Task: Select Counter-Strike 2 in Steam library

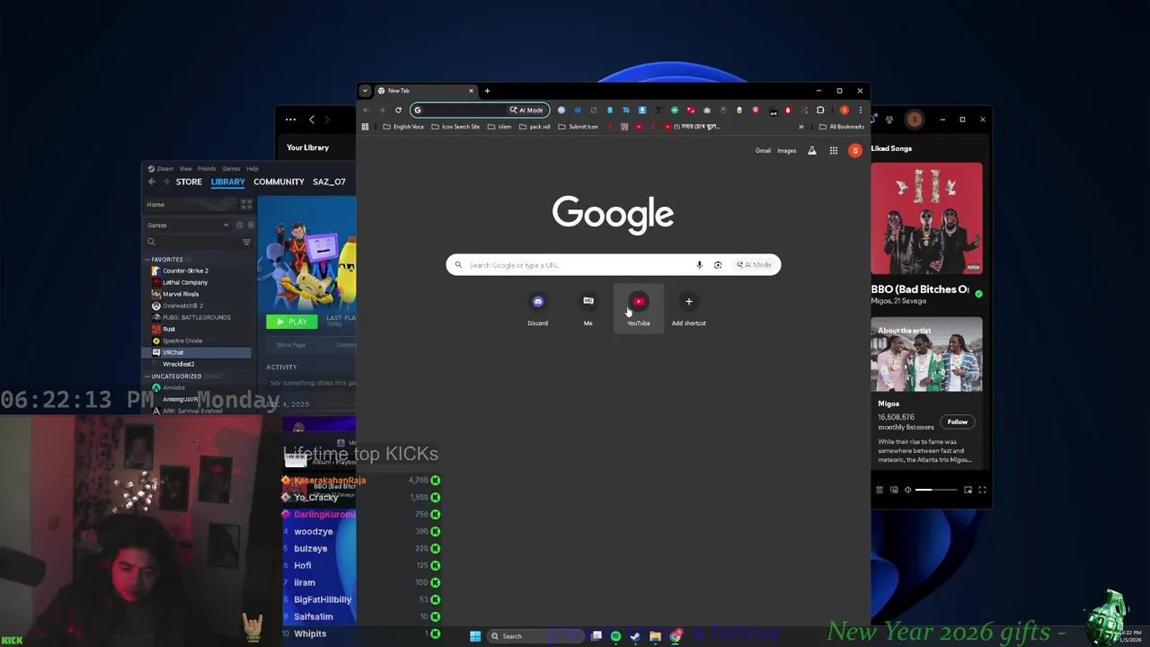Action: [185, 270]
